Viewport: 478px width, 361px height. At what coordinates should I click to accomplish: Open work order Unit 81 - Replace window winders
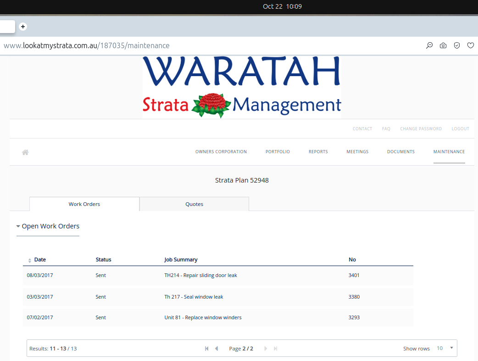click(203, 317)
